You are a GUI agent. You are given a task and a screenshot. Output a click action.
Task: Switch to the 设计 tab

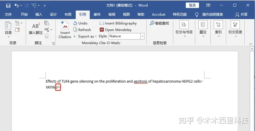pyautogui.click(x=53, y=14)
